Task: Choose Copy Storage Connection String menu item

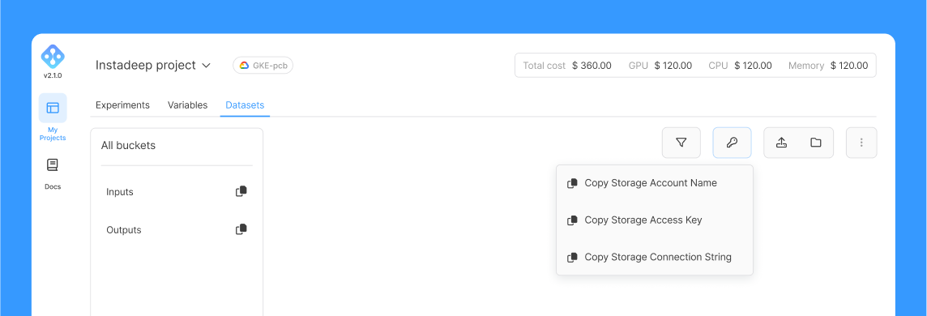Action: (x=655, y=258)
